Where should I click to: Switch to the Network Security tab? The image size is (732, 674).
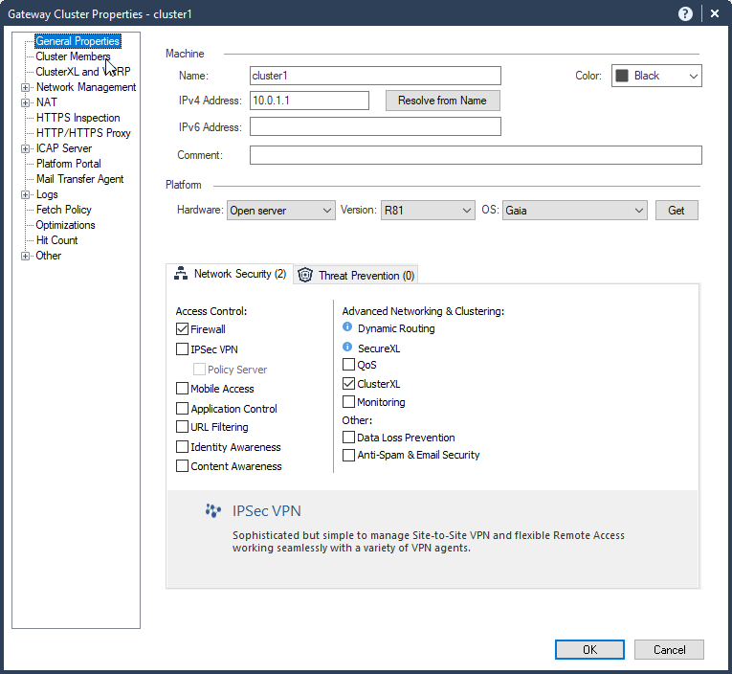point(230,274)
